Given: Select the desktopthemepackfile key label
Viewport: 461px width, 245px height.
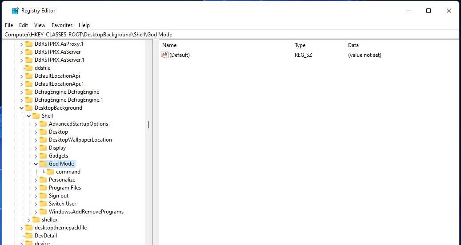Looking at the screenshot, I should click(x=60, y=227).
